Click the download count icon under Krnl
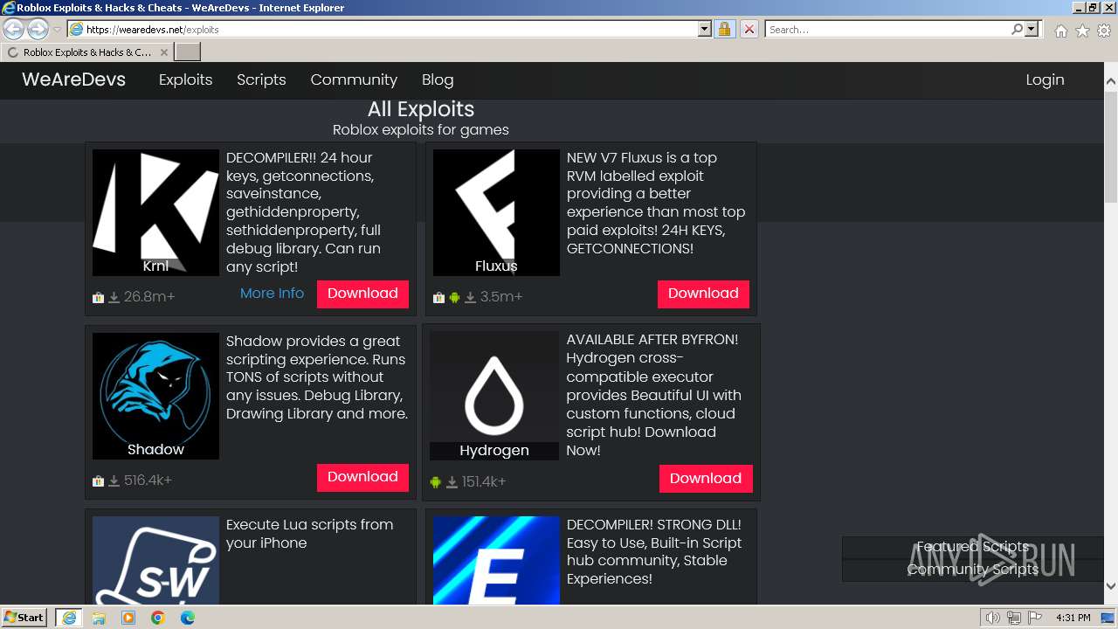Viewport: 1118px width, 629px height. (x=114, y=297)
